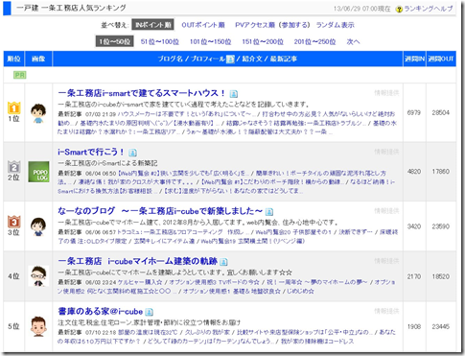Click the ランキングヘルプ link

click(x=429, y=9)
